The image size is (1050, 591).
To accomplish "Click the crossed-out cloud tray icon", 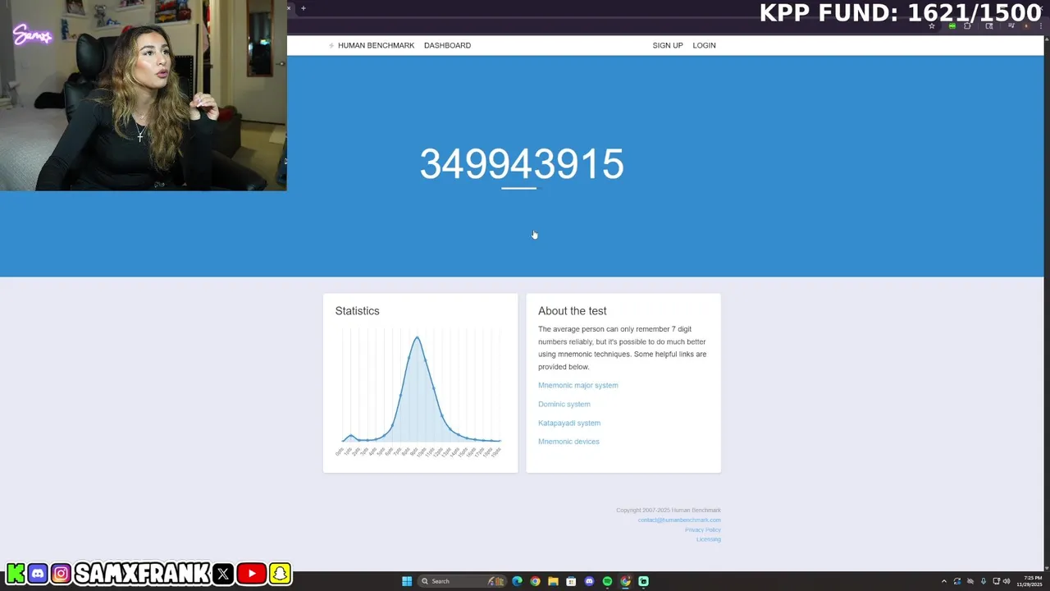I will (970, 581).
